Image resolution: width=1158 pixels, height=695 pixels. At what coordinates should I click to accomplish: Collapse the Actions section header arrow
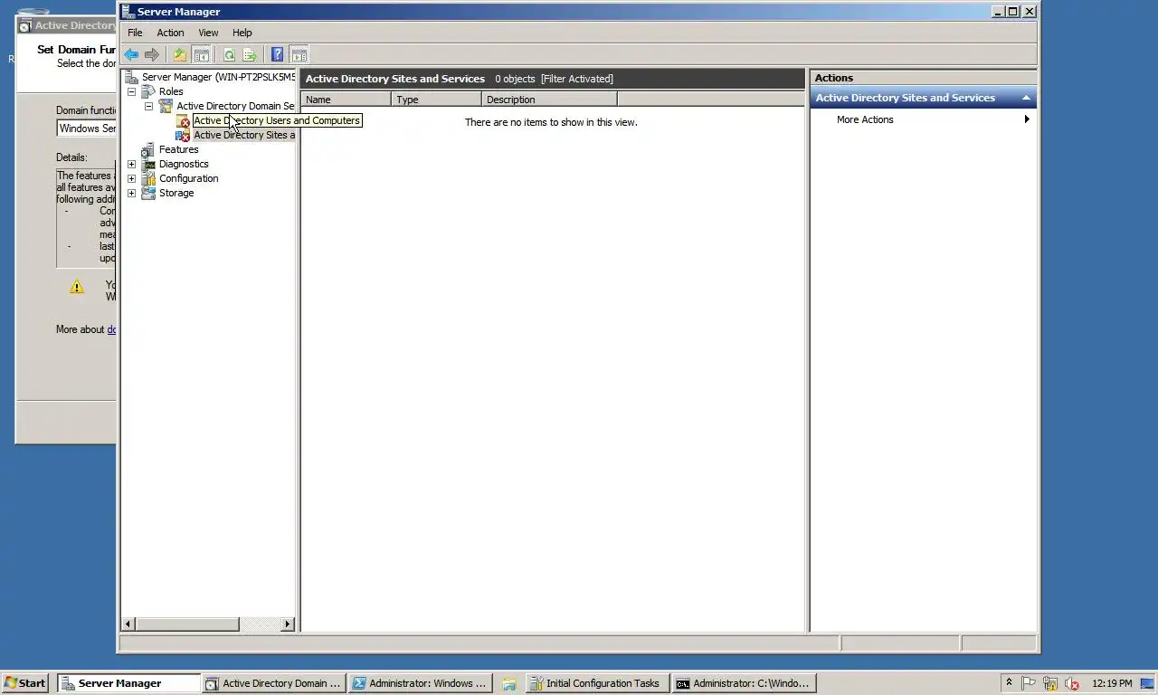coord(1026,98)
